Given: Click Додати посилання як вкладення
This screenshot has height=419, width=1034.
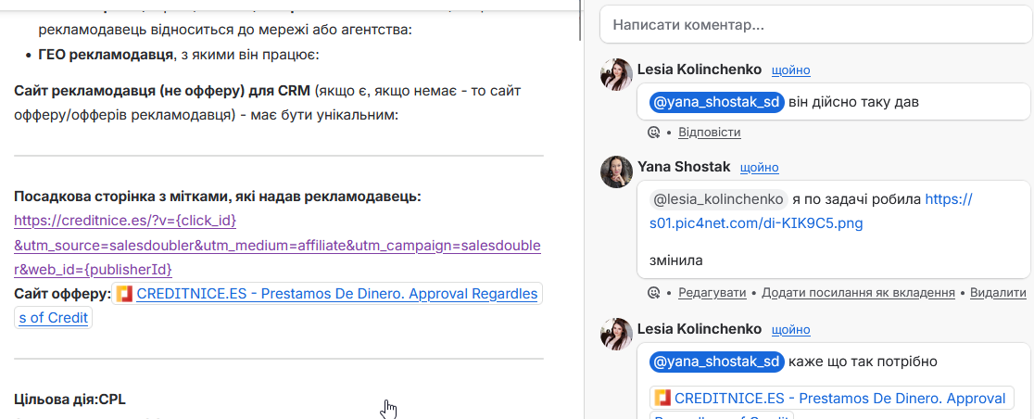Looking at the screenshot, I should pyautogui.click(x=858, y=293).
